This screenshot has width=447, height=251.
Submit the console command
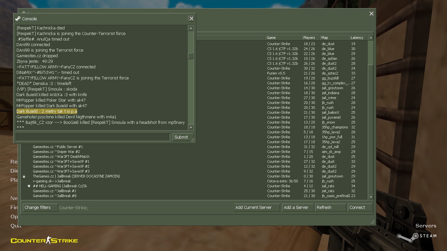pos(183,137)
